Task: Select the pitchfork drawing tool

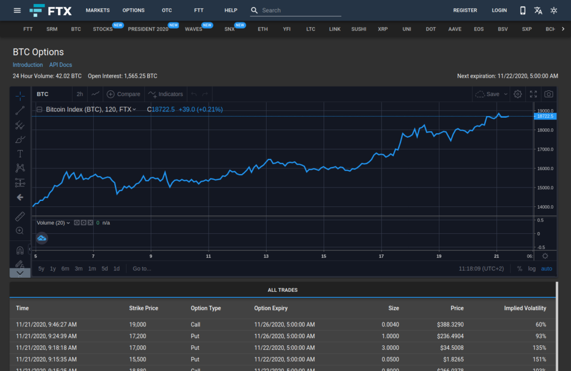Action: (20, 125)
